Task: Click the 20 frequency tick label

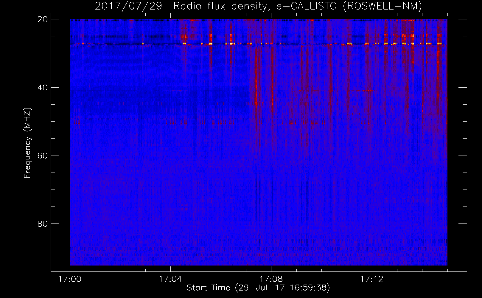Action: coord(42,19)
